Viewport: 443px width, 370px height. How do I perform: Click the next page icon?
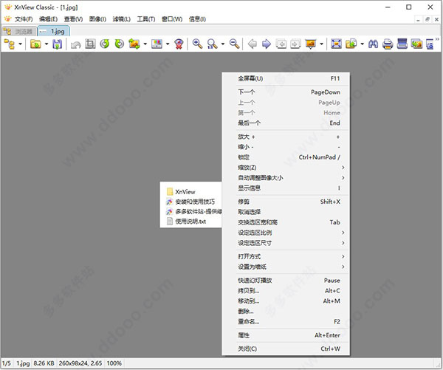pos(295,44)
